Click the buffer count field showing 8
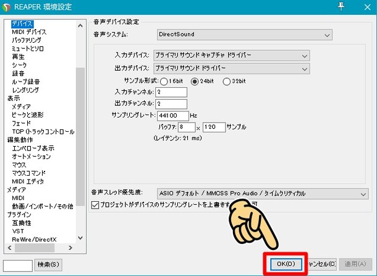The height and width of the screenshot is (276, 377). click(x=187, y=127)
